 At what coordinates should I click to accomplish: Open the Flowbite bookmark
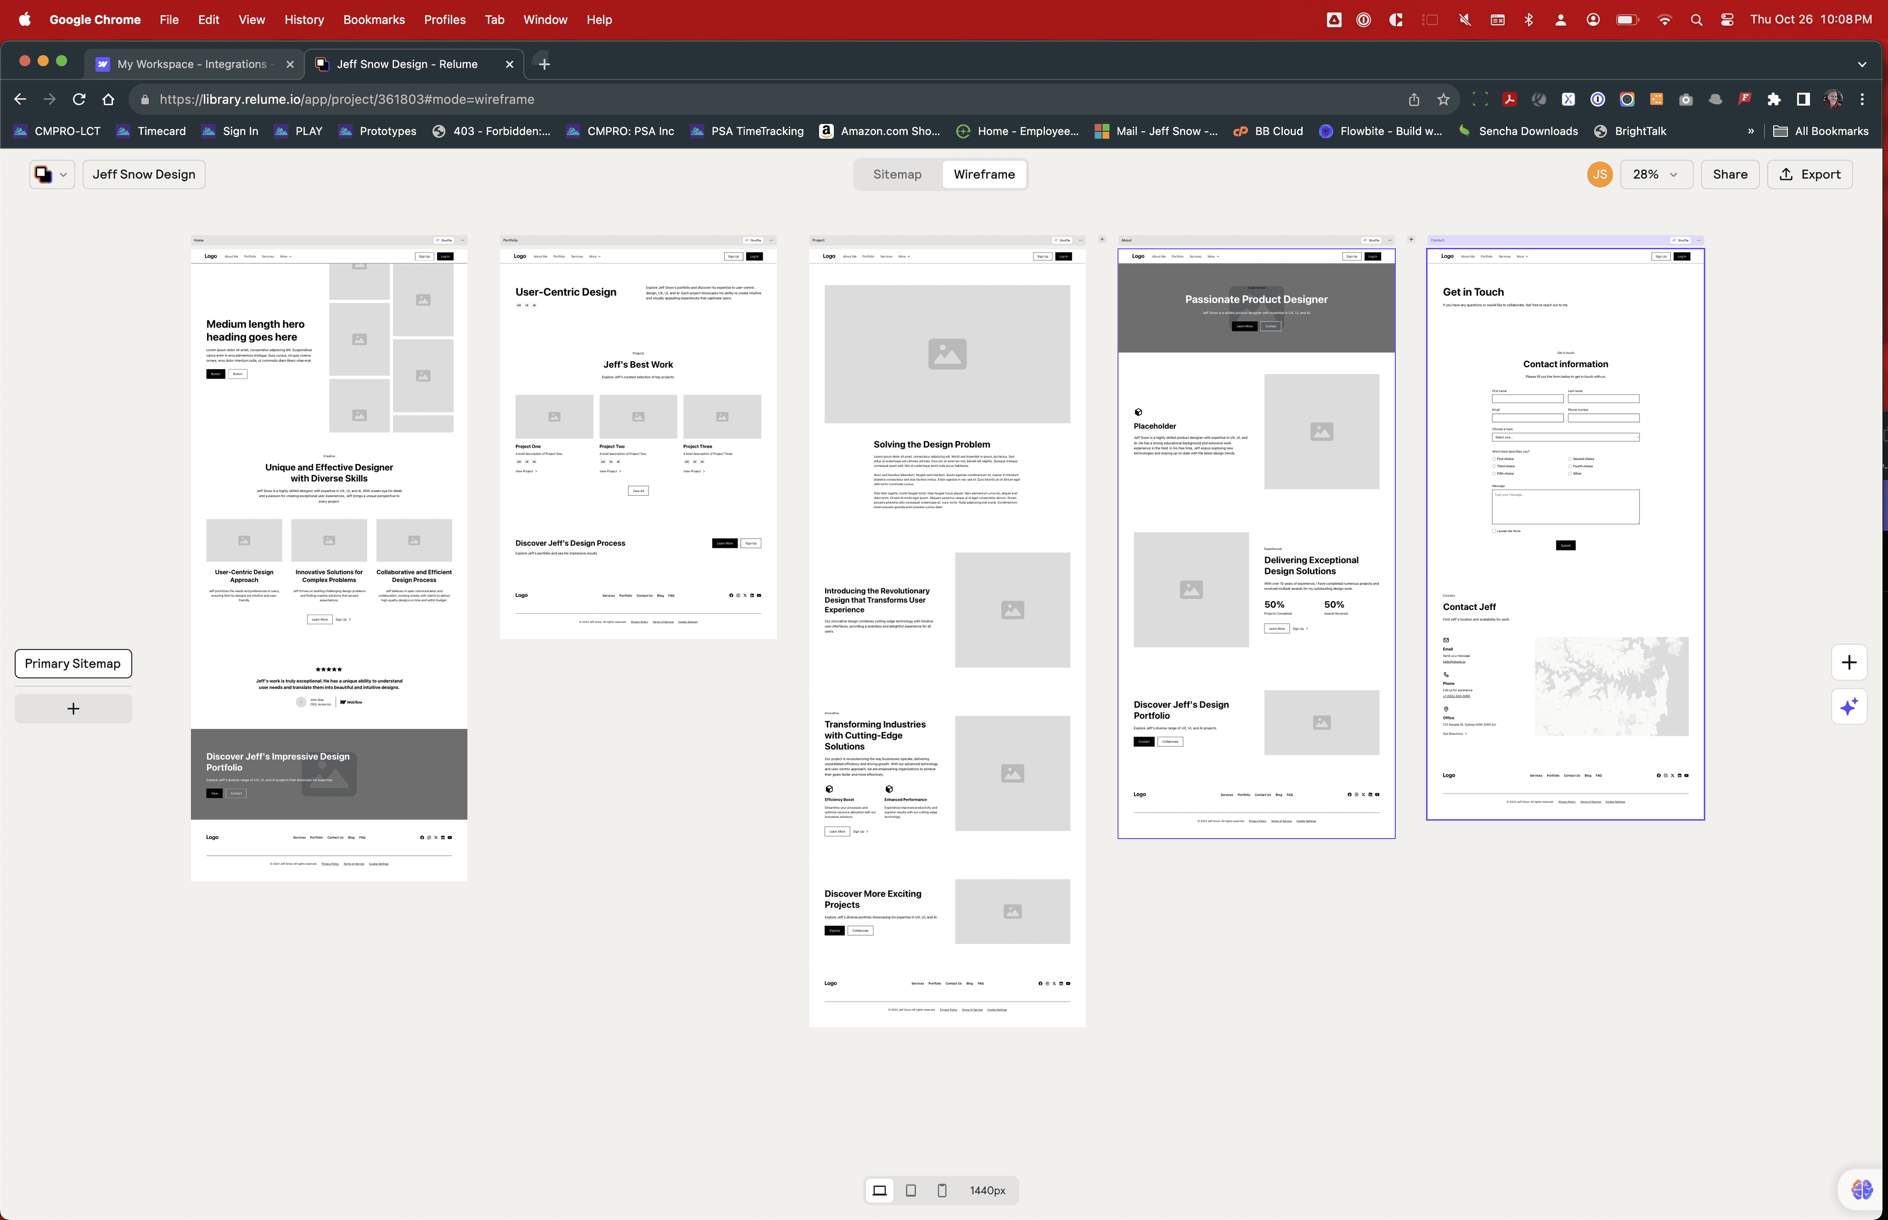1381,131
